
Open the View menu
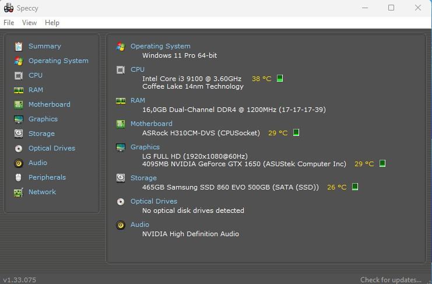[29, 23]
